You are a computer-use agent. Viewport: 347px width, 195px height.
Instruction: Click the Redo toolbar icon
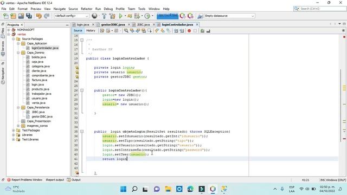click(x=47, y=16)
